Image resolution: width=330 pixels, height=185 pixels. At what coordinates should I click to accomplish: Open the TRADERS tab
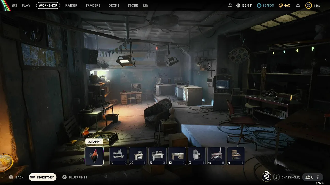[93, 5]
